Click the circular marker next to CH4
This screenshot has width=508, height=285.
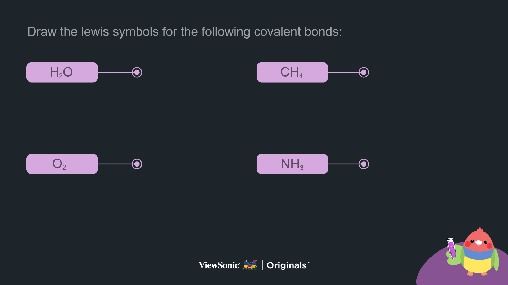pyautogui.click(x=364, y=72)
